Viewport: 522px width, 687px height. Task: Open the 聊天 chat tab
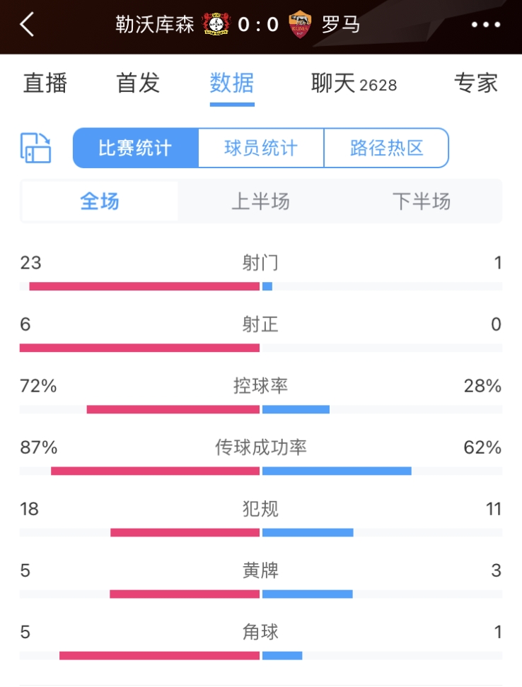point(353,83)
